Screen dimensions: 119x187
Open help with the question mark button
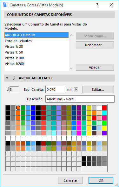pos(97,5)
